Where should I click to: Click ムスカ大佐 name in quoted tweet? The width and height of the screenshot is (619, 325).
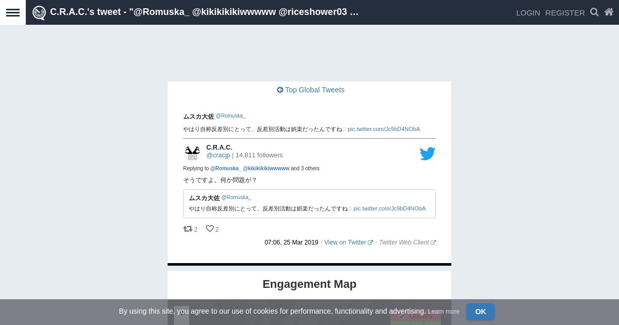click(204, 198)
